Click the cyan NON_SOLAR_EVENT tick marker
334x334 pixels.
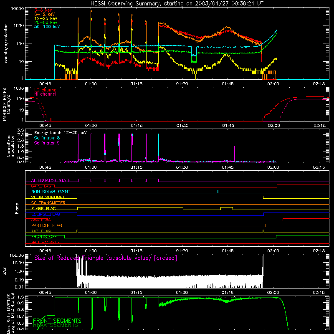click(x=218, y=191)
